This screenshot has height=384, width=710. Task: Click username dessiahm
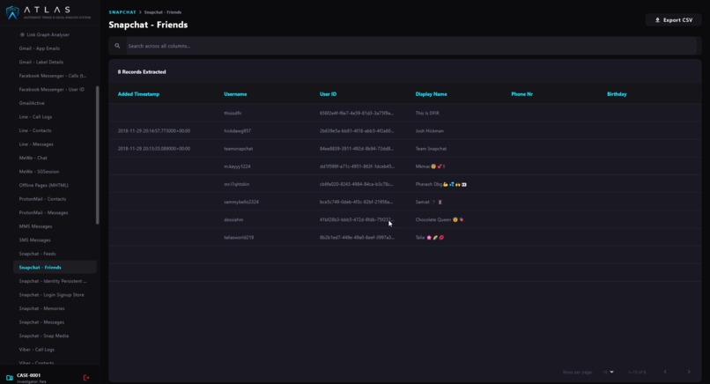(x=233, y=219)
